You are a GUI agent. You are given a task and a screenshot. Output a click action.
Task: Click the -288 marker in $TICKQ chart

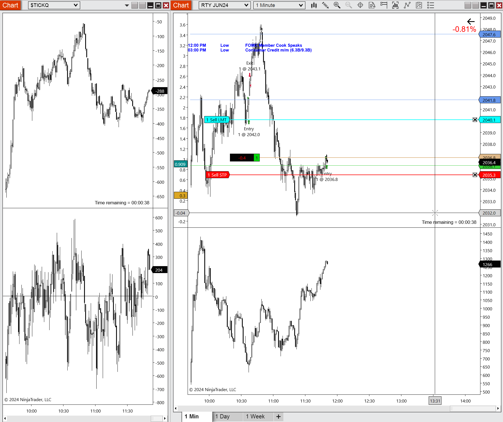pos(159,91)
